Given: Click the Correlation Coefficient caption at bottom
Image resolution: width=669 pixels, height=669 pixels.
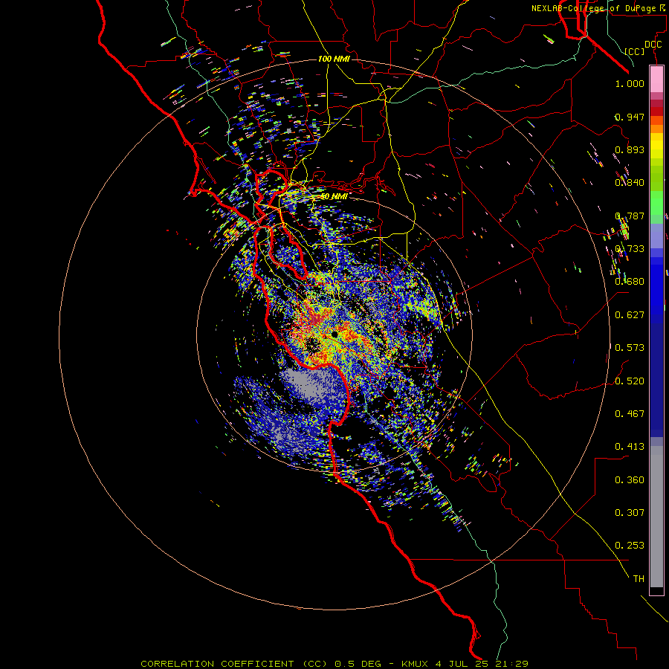Looking at the screenshot, I should 334,664.
